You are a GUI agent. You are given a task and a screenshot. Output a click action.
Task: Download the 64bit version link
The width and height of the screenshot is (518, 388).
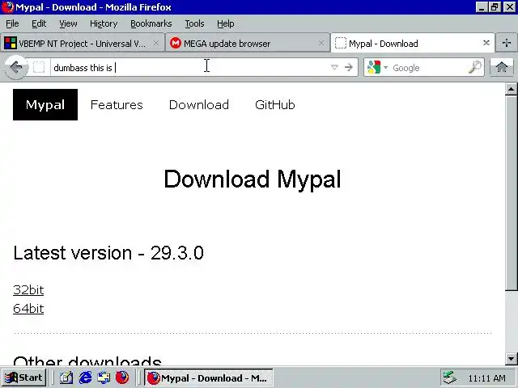pos(28,309)
